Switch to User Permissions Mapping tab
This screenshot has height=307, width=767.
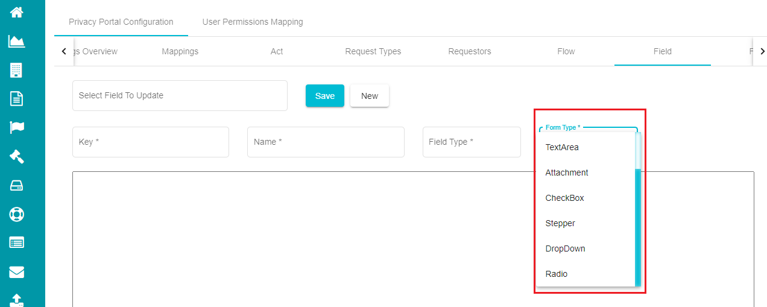click(x=253, y=22)
